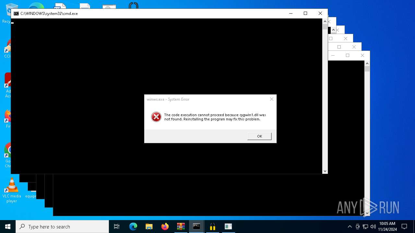Close the winws.exe System Error dialog
The height and width of the screenshot is (233, 415).
[x=272, y=99]
